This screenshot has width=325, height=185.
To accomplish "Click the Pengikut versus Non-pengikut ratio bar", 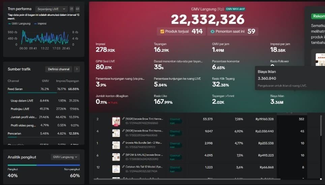I will 44,165.
